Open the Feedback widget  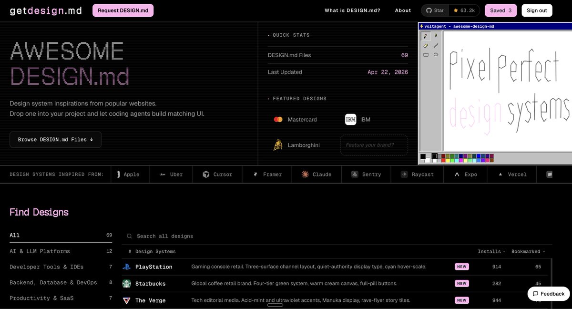(549, 294)
